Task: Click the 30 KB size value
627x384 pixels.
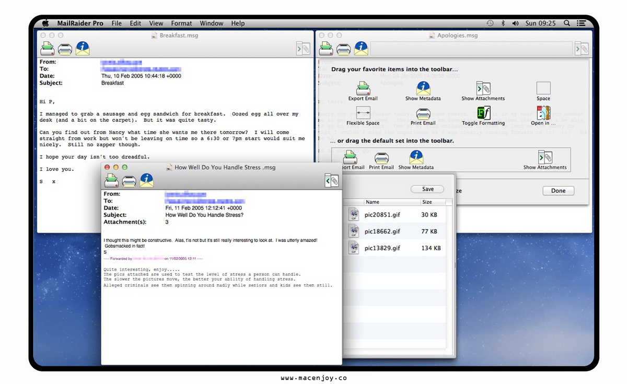Action: pos(429,215)
